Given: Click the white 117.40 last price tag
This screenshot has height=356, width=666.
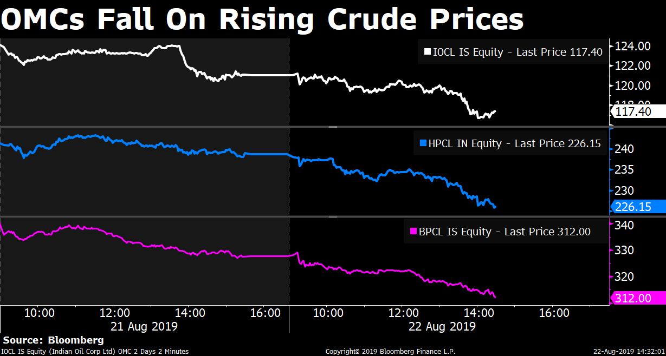Looking at the screenshot, I should click(x=638, y=112).
